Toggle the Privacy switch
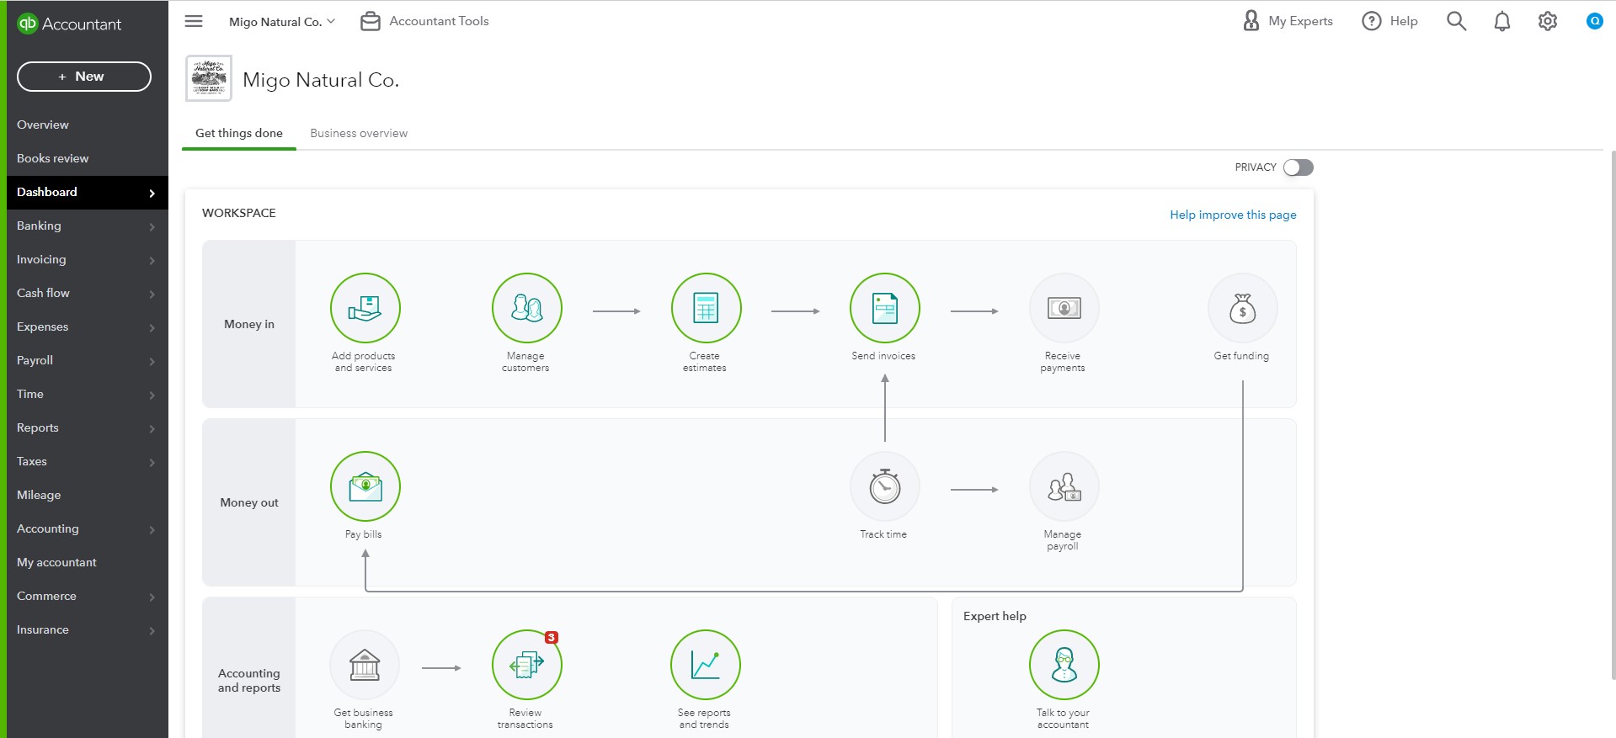This screenshot has height=738, width=1616. pos(1299,167)
